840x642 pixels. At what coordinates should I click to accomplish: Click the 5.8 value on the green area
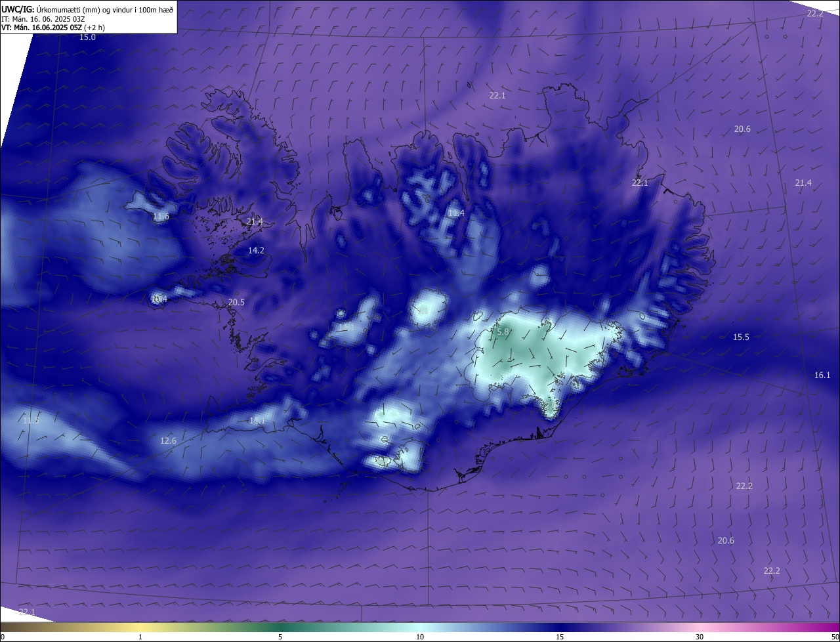[x=503, y=332]
